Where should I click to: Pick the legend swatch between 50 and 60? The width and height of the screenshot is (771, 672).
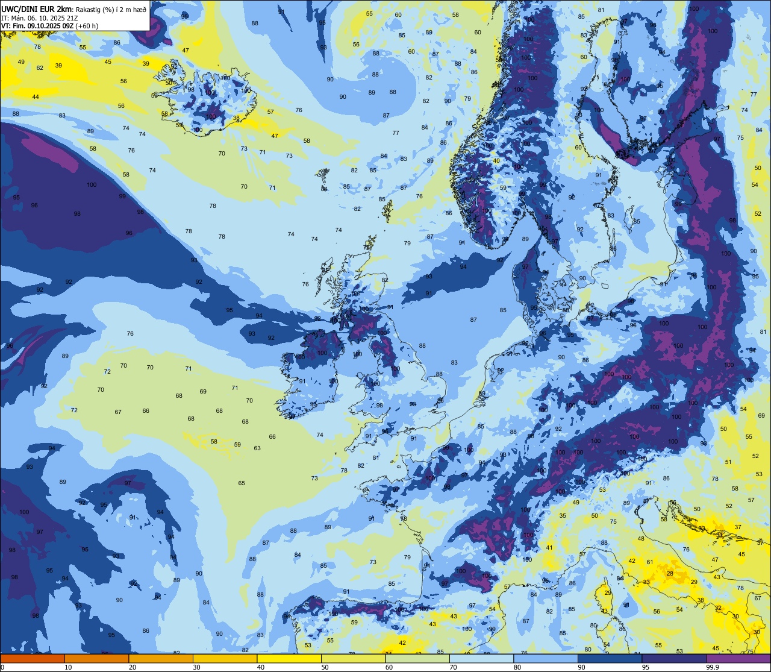coord(353,659)
